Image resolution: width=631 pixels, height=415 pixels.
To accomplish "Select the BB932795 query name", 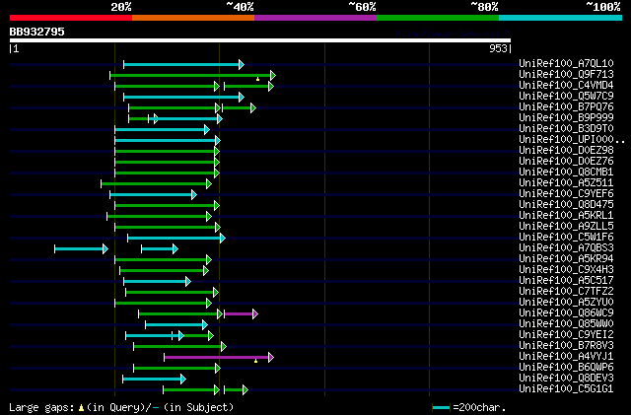I will (x=37, y=32).
